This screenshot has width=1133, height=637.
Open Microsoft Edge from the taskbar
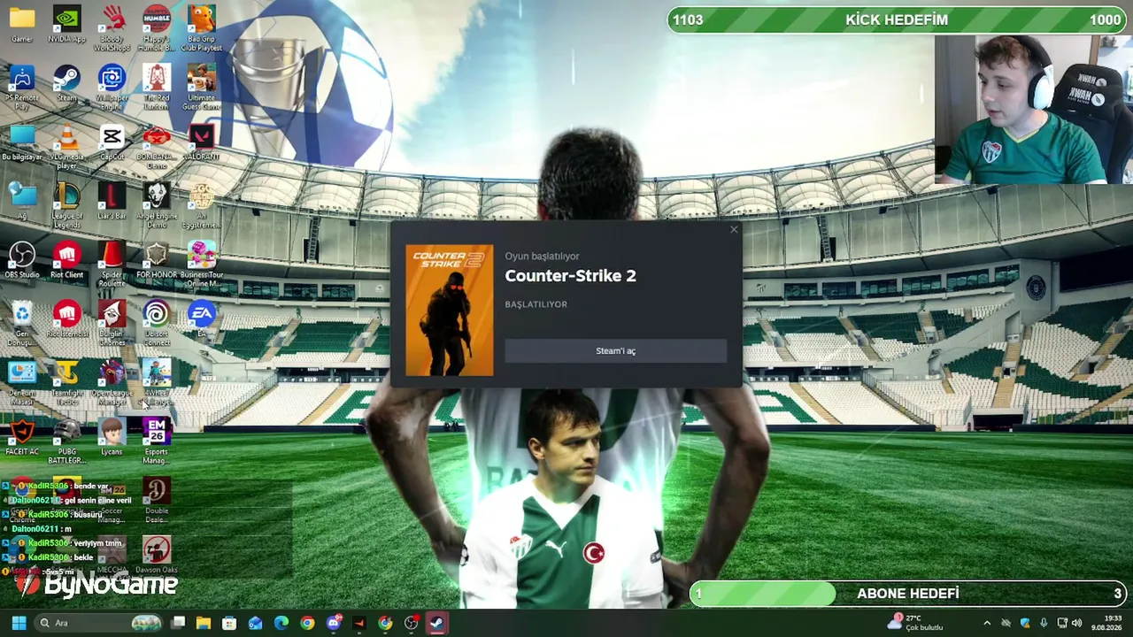tap(281, 623)
